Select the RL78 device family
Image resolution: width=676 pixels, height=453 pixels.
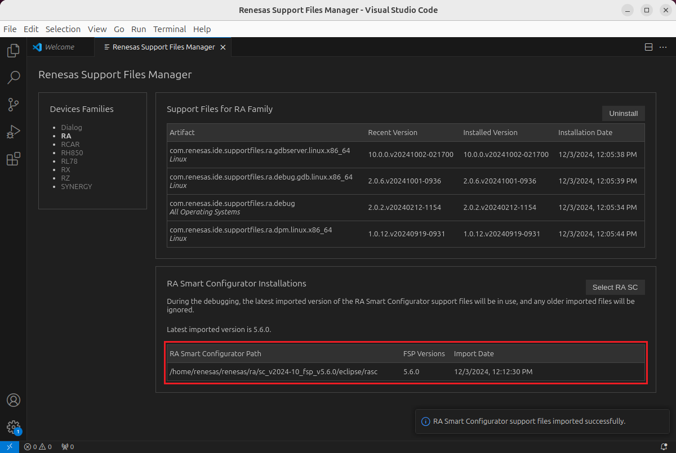[x=69, y=162]
